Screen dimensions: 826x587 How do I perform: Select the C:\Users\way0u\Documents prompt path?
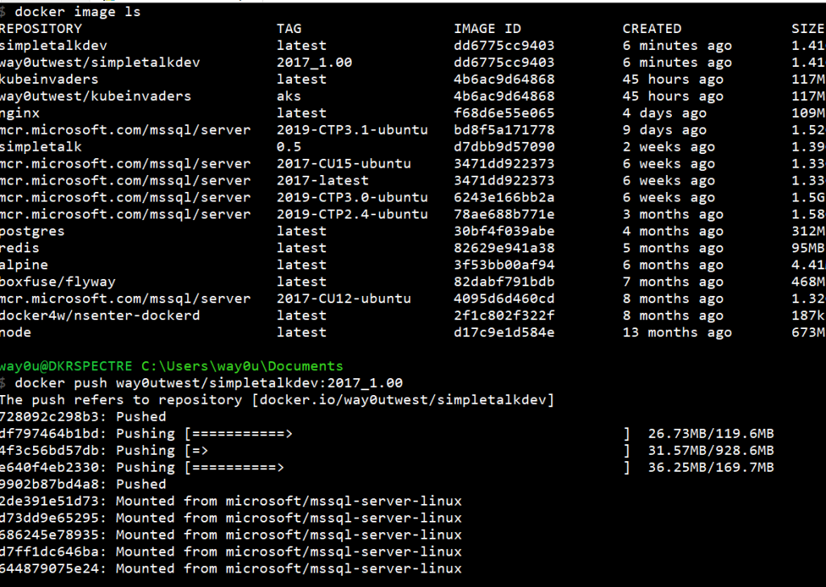242,366
